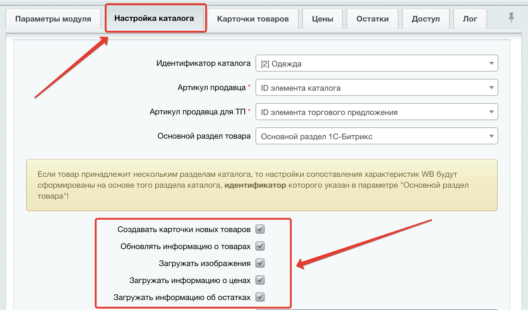
Task: Click the pin icon beside the tabs
Action: (x=511, y=17)
